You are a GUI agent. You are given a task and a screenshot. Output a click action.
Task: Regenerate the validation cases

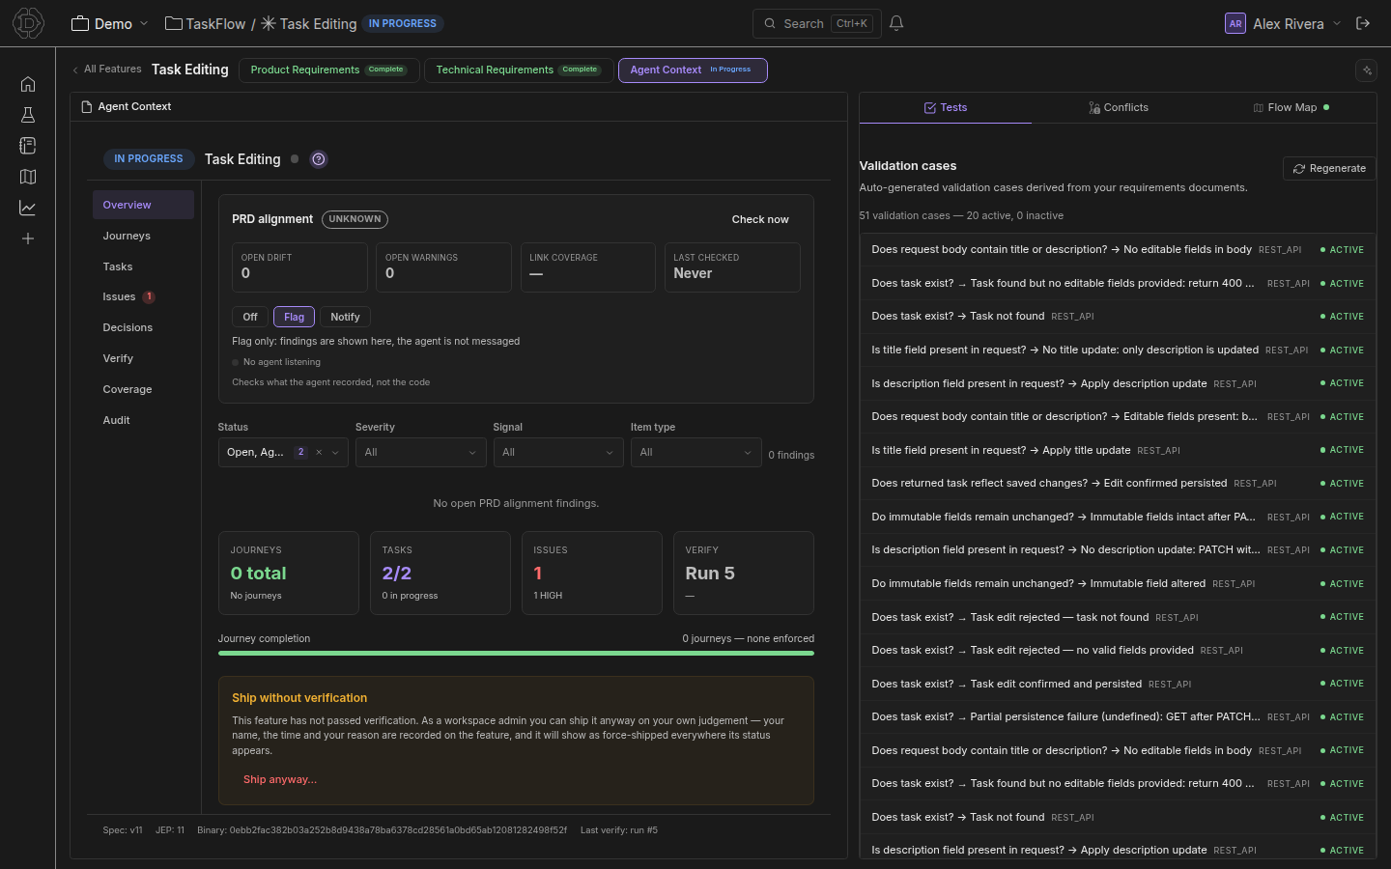(x=1329, y=168)
